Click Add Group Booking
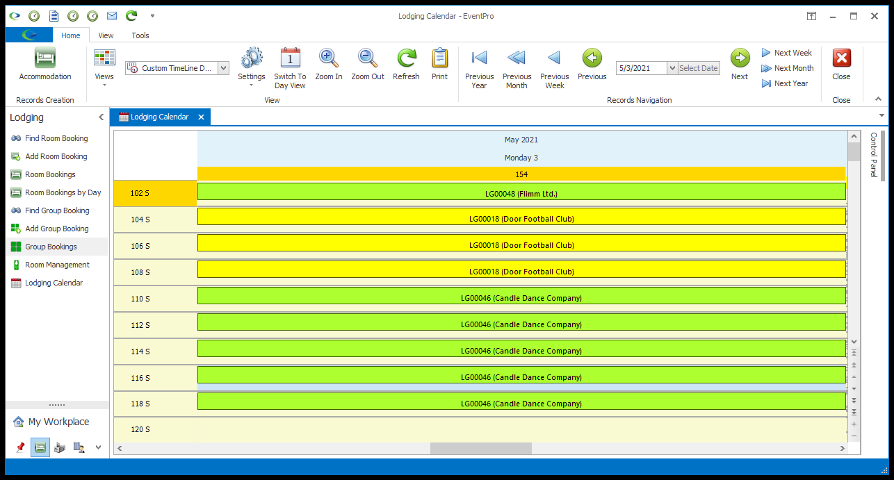Image resolution: width=894 pixels, height=480 pixels. tap(57, 229)
